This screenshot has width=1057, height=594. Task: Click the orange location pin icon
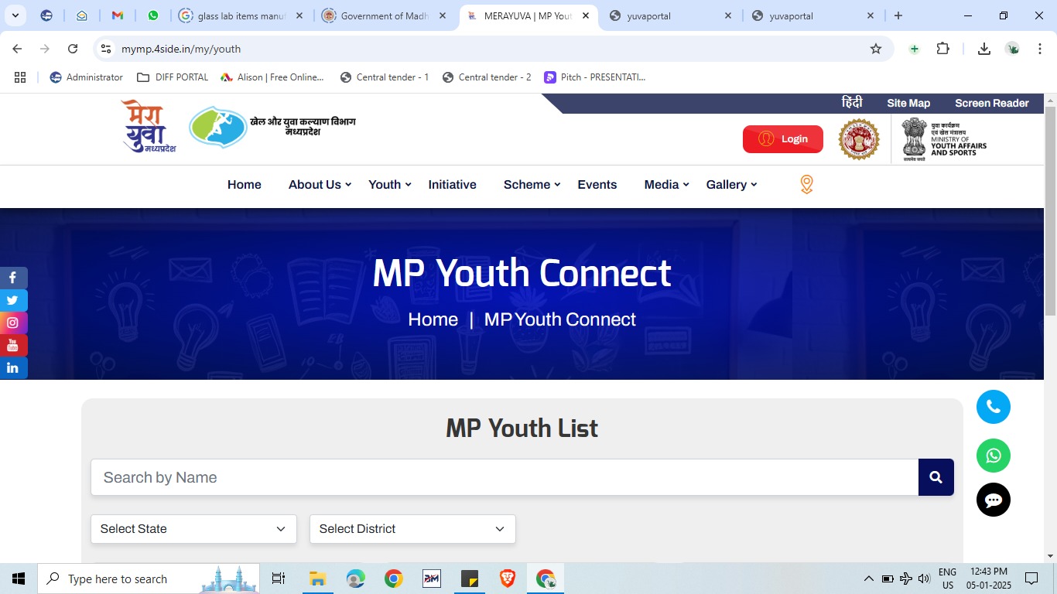[x=806, y=184]
